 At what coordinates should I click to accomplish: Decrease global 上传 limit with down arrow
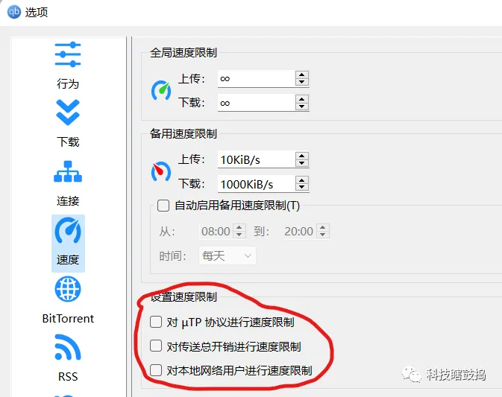[302, 83]
